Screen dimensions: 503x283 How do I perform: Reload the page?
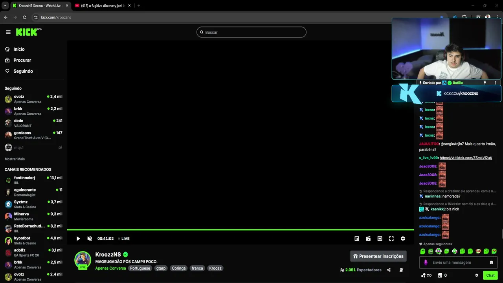(24, 17)
